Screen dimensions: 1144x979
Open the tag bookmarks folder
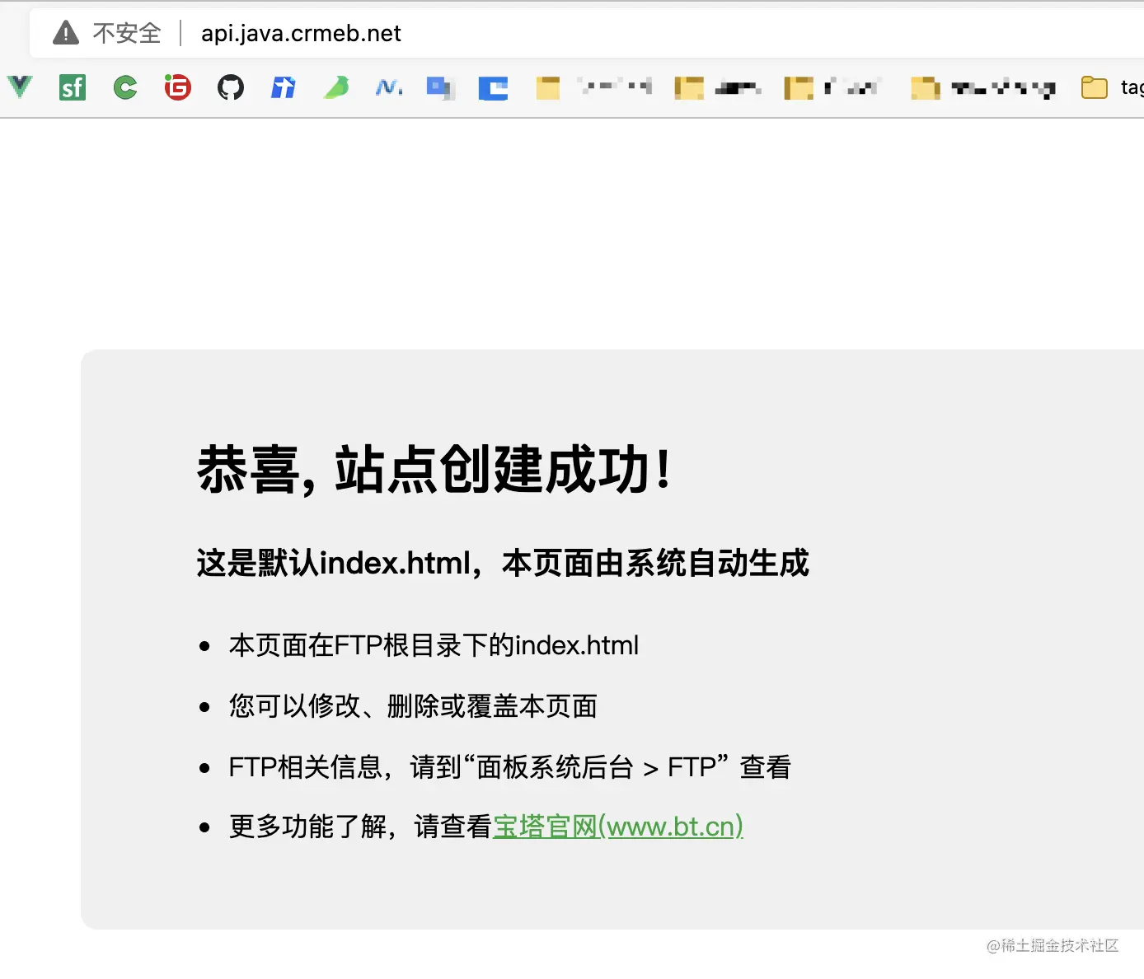pyautogui.click(x=1112, y=87)
